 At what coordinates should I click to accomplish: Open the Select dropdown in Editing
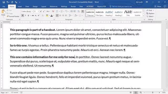[150, 16]
